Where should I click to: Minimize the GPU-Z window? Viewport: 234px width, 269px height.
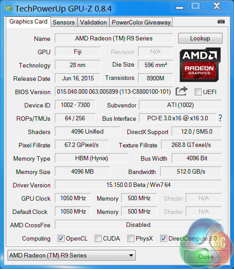(180, 7)
